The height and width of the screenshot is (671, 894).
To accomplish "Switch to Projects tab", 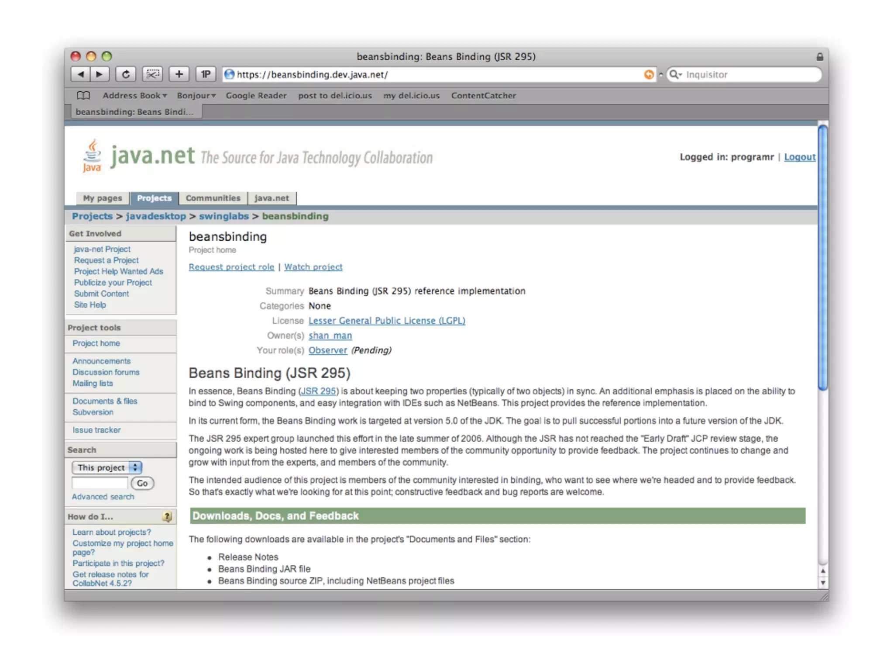I will [154, 198].
